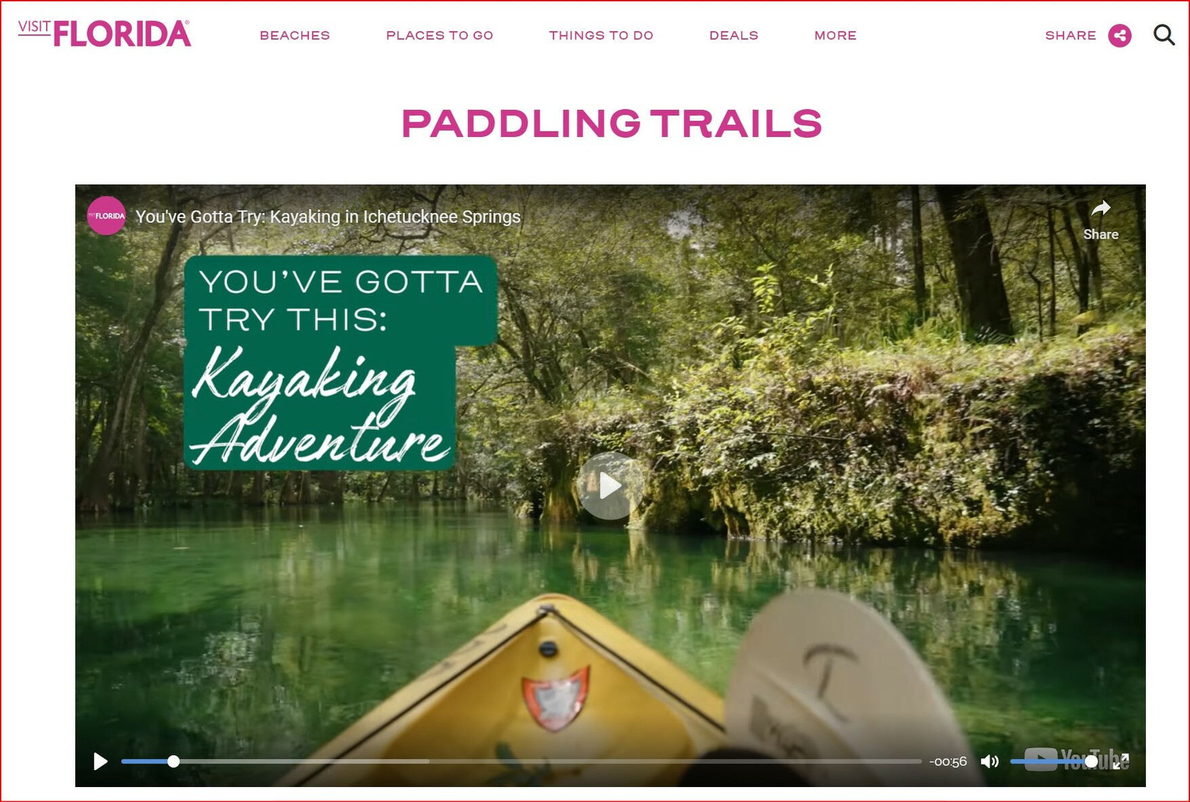Open the Deals menu item
This screenshot has height=802, width=1190.
(x=734, y=35)
